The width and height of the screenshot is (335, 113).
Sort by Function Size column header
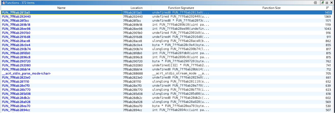point(271,8)
